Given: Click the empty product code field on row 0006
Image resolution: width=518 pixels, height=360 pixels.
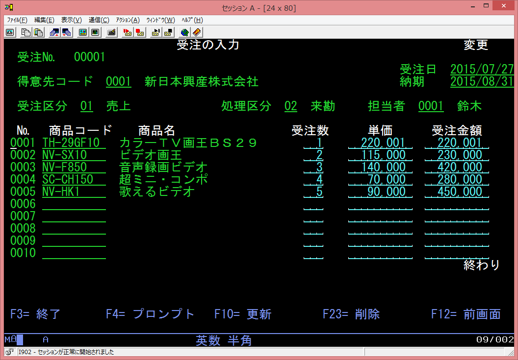Looking at the screenshot, I should click(74, 204).
